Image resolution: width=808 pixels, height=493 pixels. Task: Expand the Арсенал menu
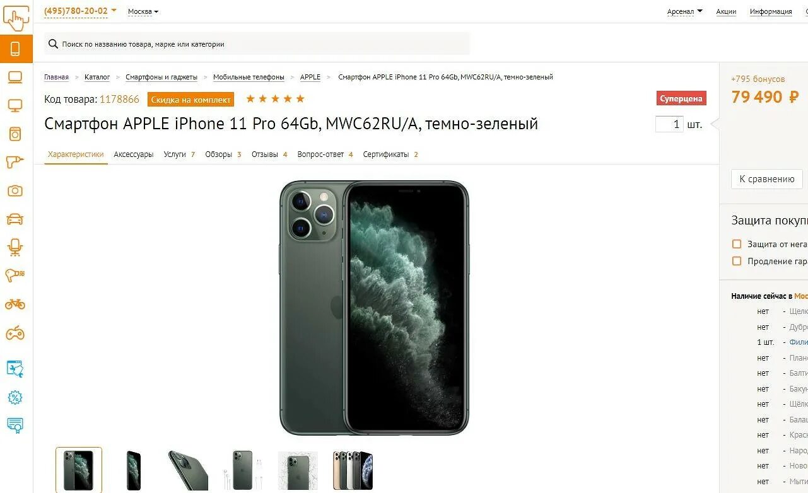(x=685, y=11)
